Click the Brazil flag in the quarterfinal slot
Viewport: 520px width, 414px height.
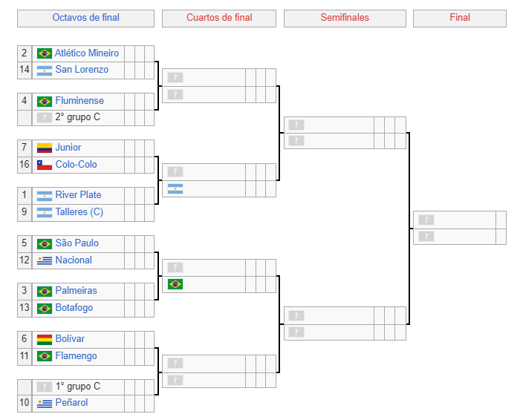[x=175, y=284]
